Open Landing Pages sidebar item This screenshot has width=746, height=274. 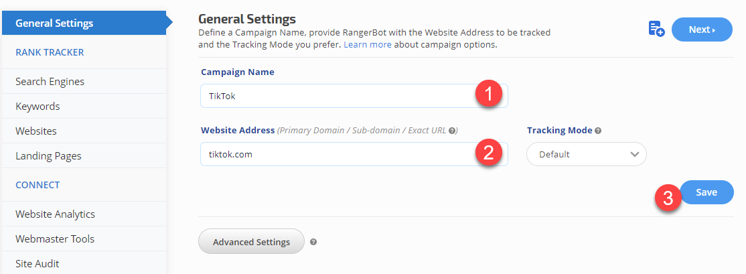click(48, 156)
